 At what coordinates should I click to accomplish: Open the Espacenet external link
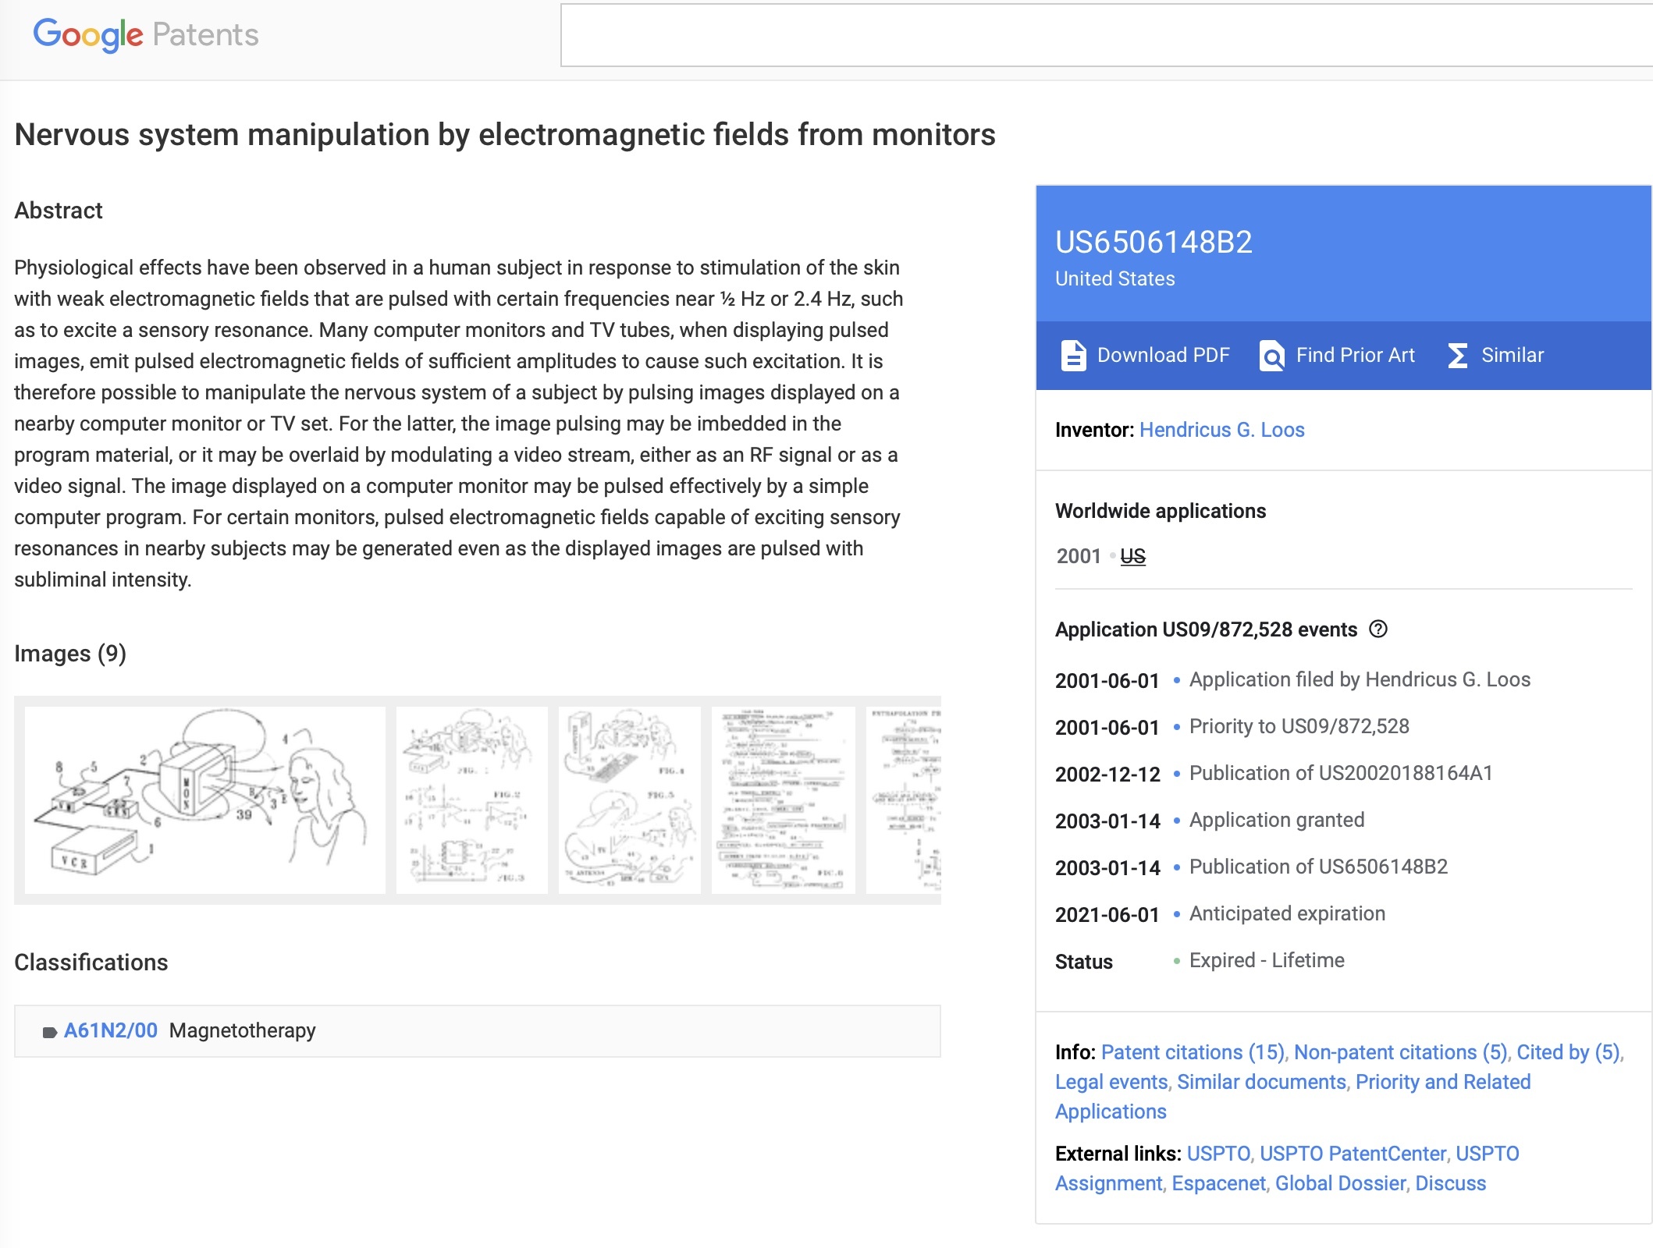(1218, 1183)
